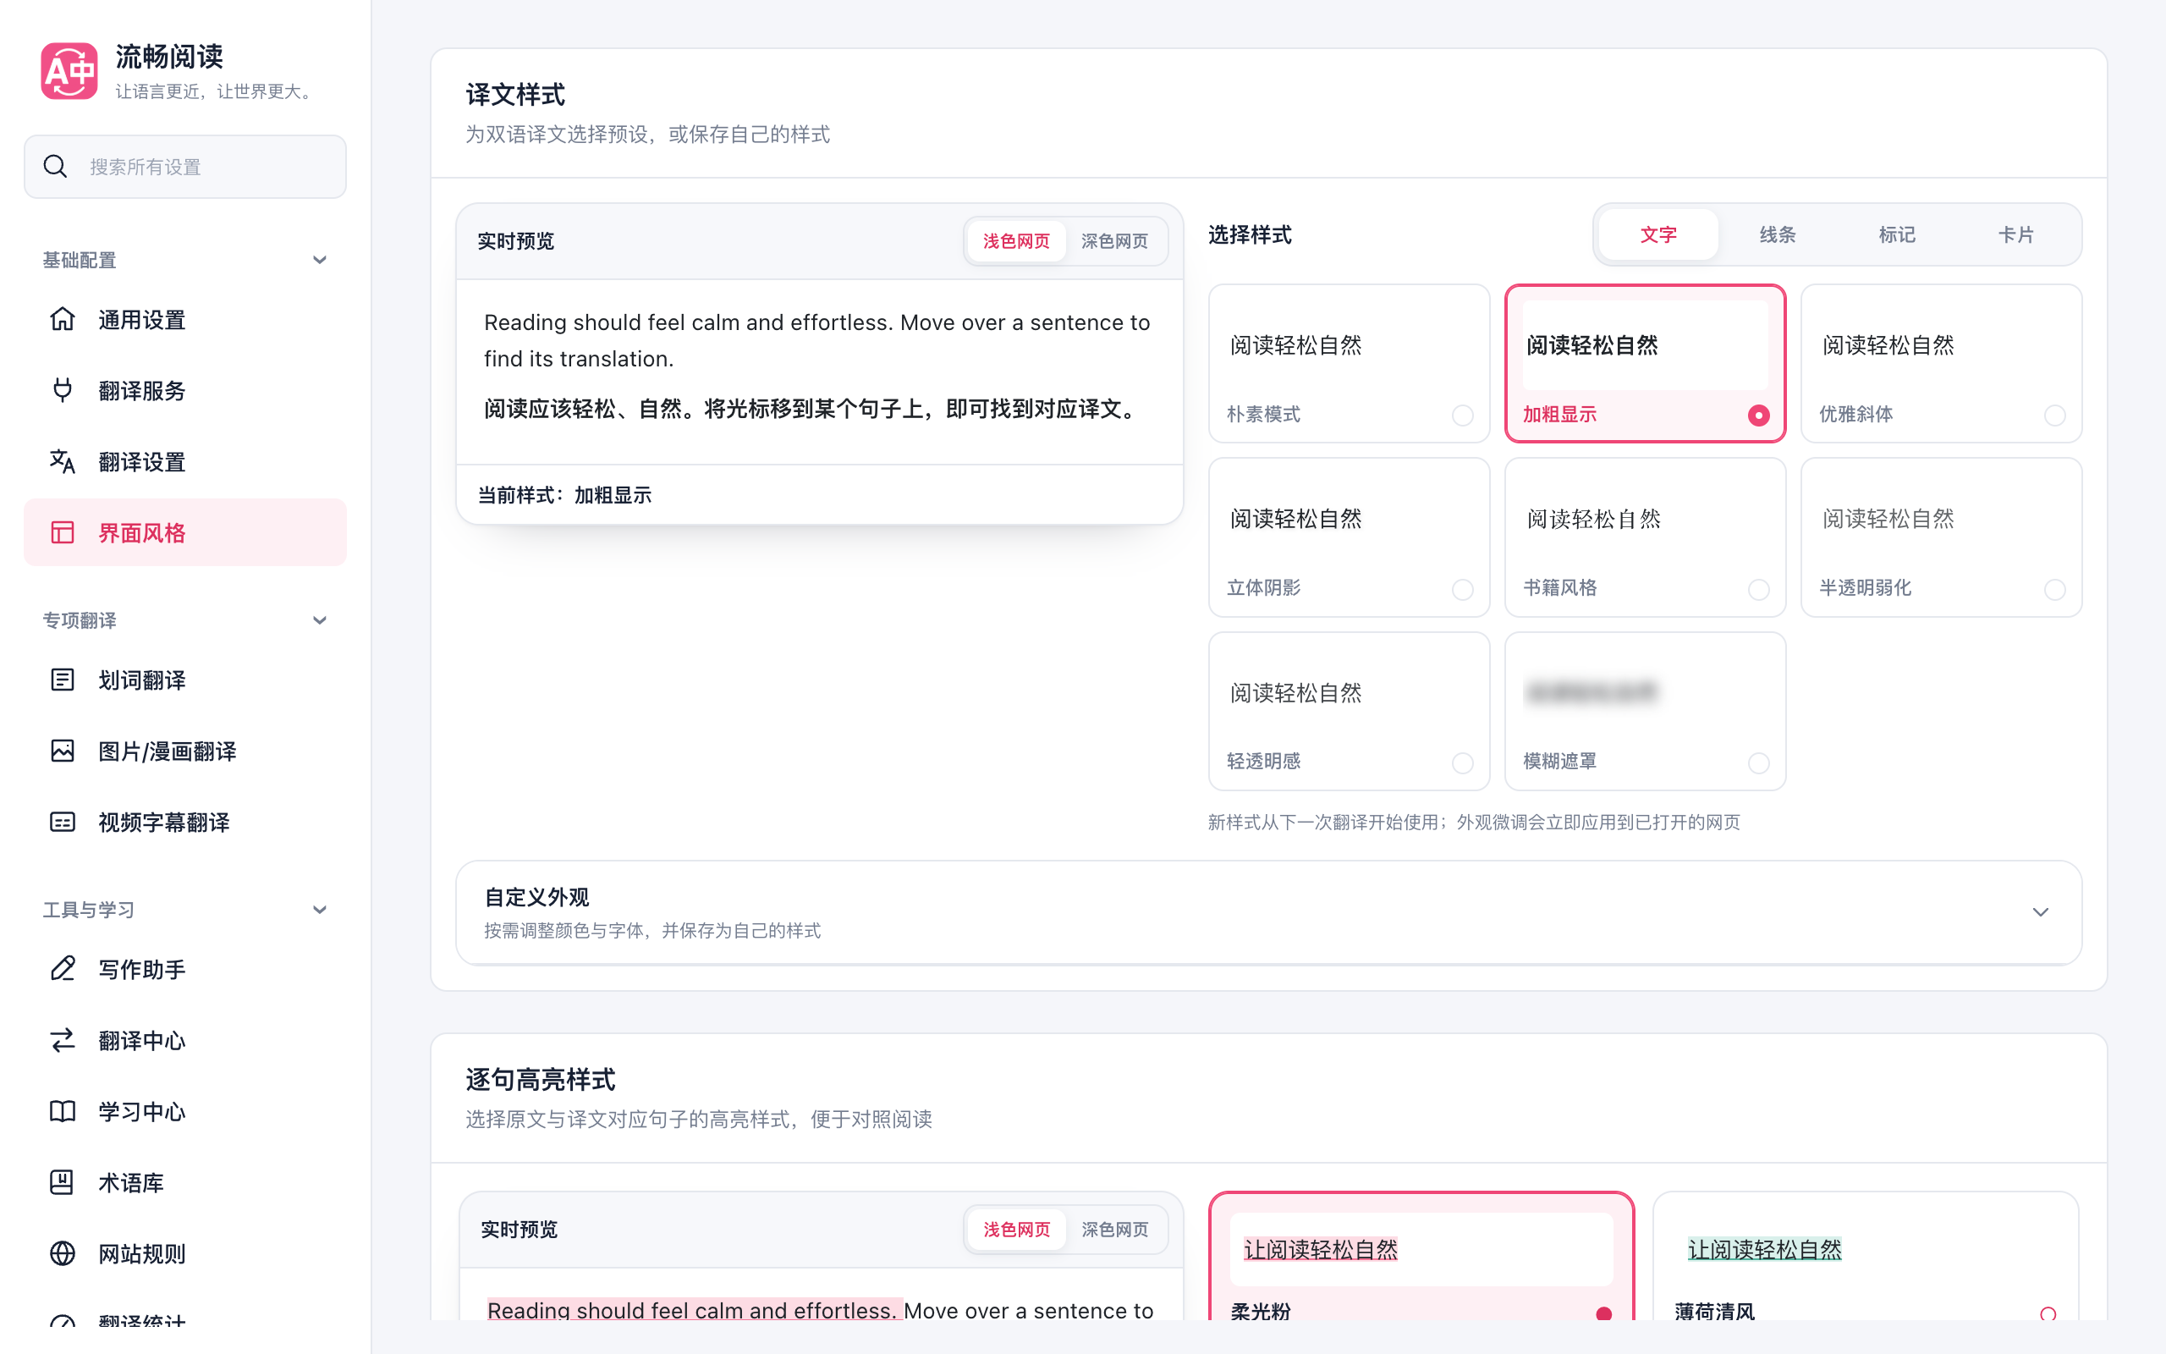Select the 文字 style tab
Screen dimensions: 2166x1354
(1658, 234)
